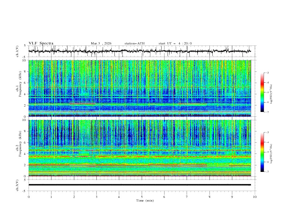Click the "-3" label on ch.1 colorbar
Screen dimensions: 287x221
point(267,73)
